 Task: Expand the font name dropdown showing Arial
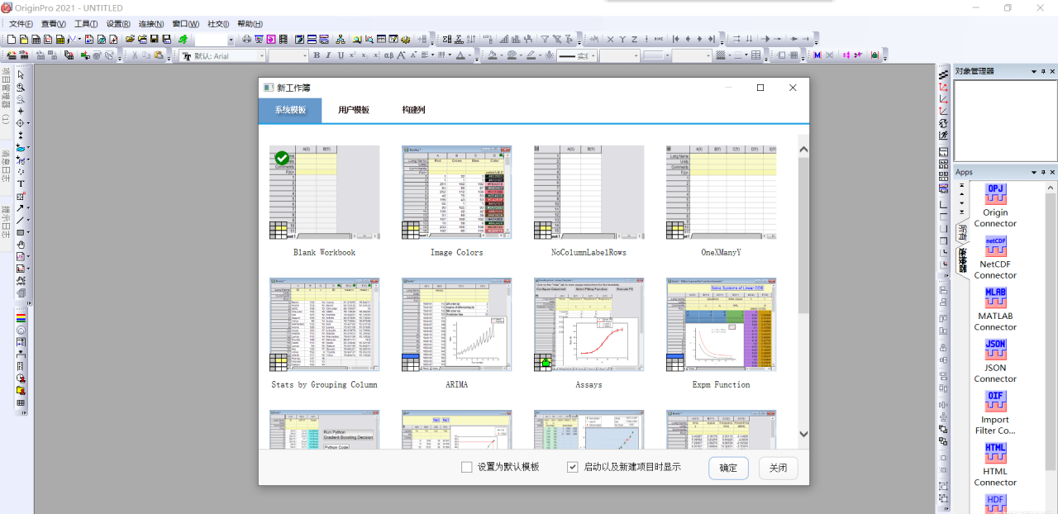262,56
